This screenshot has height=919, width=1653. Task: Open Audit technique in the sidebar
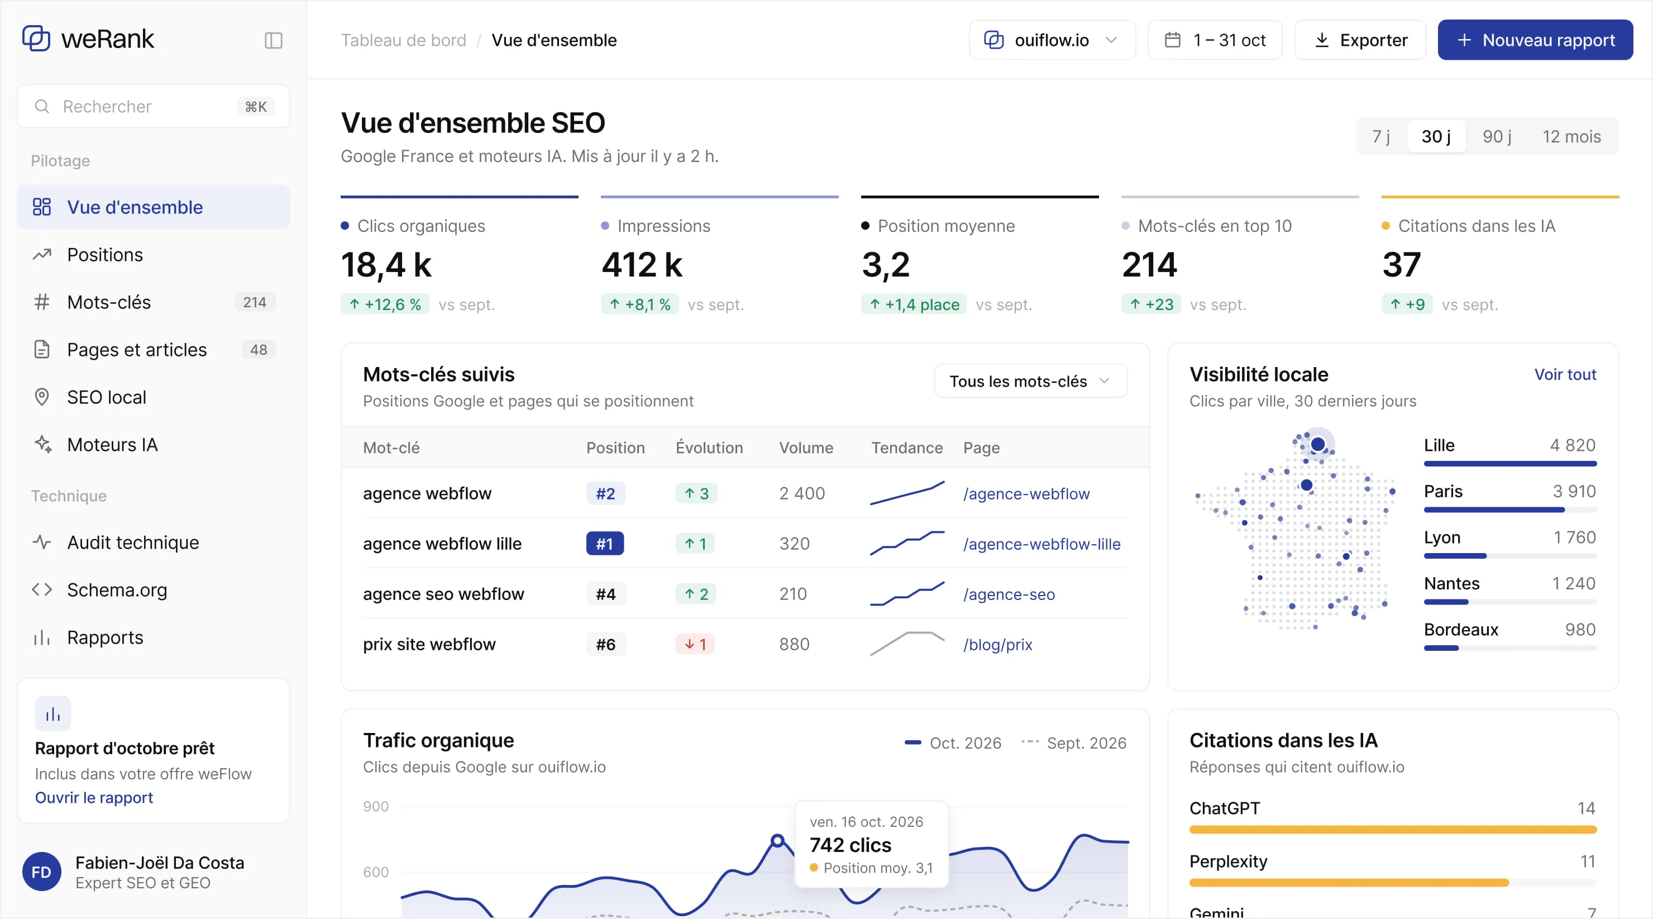[154, 542]
